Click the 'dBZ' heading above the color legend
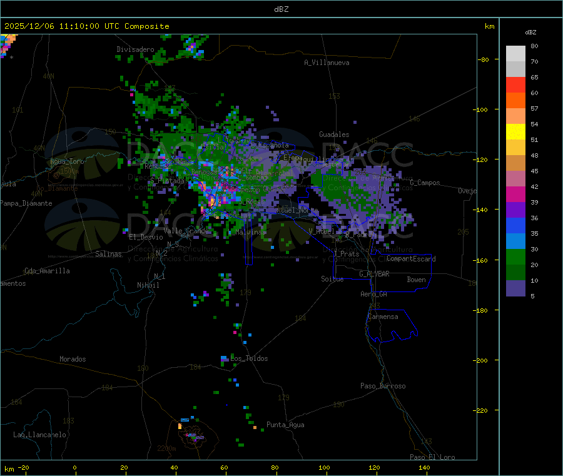Viewport: 563px width, 476px height. tap(530, 33)
